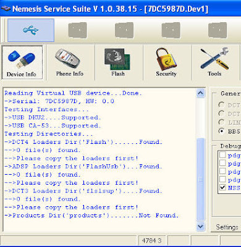The width and height of the screenshot is (241, 247).
Task: Enable the NSS debug checkbox
Action: pos(222,188)
